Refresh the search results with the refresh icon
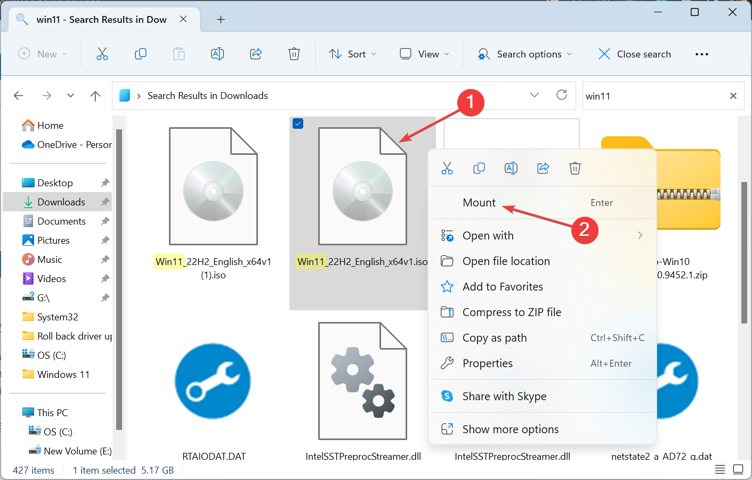 point(562,95)
